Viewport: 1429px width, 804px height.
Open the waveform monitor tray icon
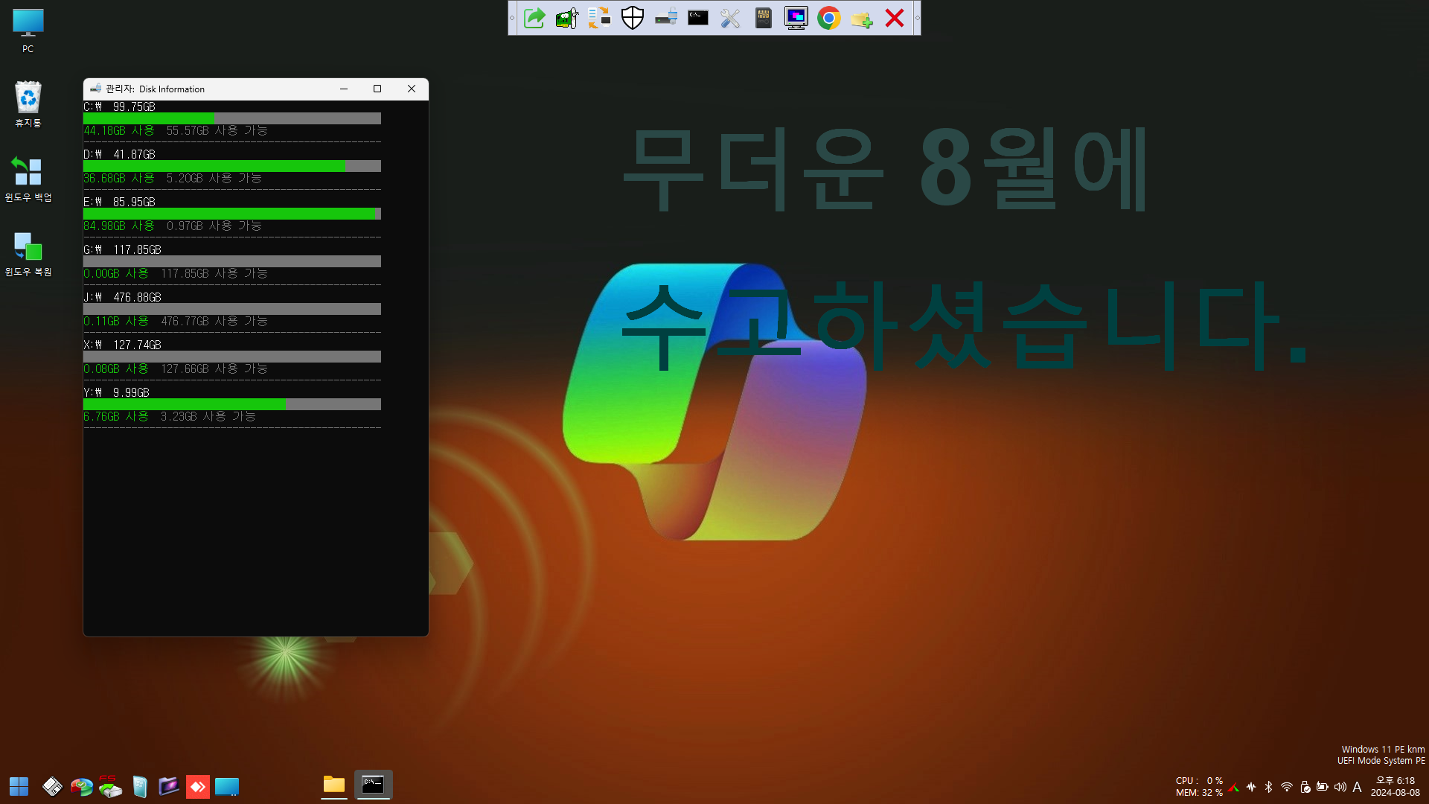click(x=1252, y=787)
